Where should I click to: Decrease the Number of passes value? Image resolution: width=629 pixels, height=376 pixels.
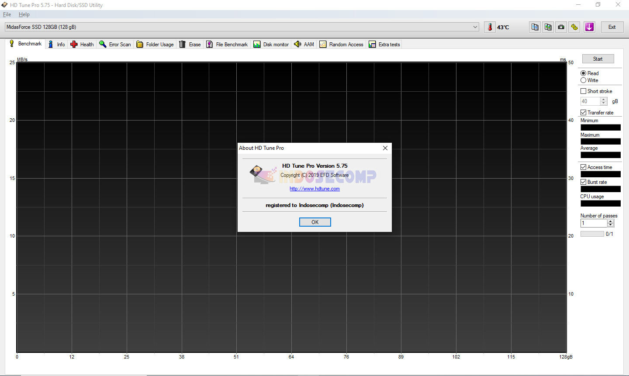coord(611,225)
